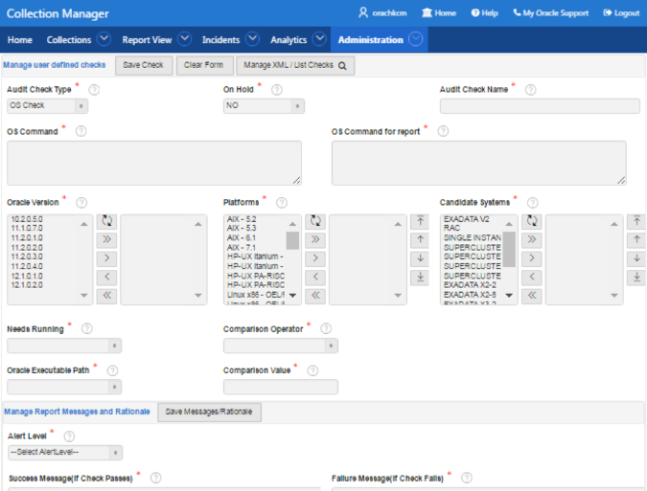Image resolution: width=647 pixels, height=491 pixels.
Task: Open help for Platforms field
Action: pos(282,202)
